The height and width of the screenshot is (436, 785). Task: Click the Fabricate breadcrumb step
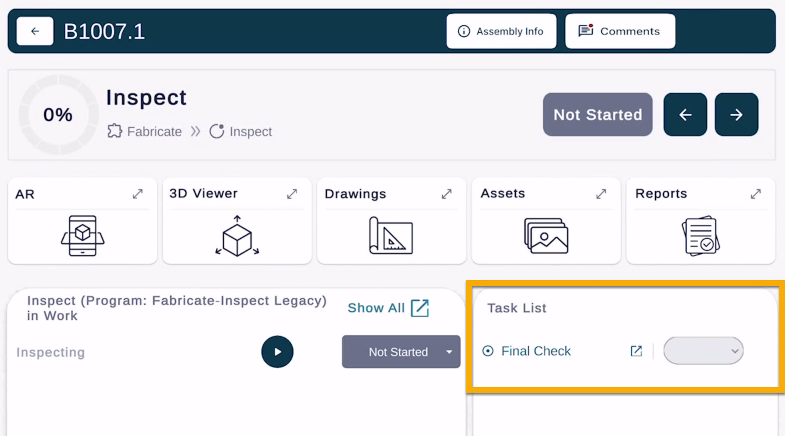145,131
